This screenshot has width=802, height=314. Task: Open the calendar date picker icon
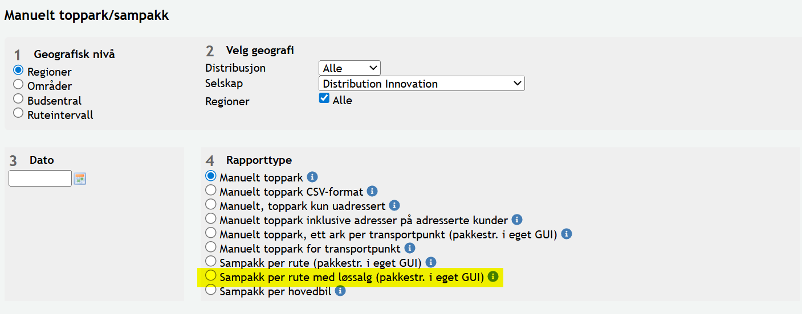[x=80, y=179]
